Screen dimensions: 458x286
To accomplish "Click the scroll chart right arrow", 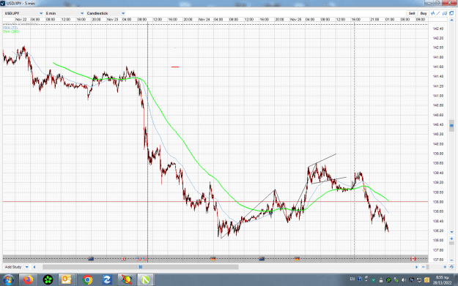I will coord(417,267).
